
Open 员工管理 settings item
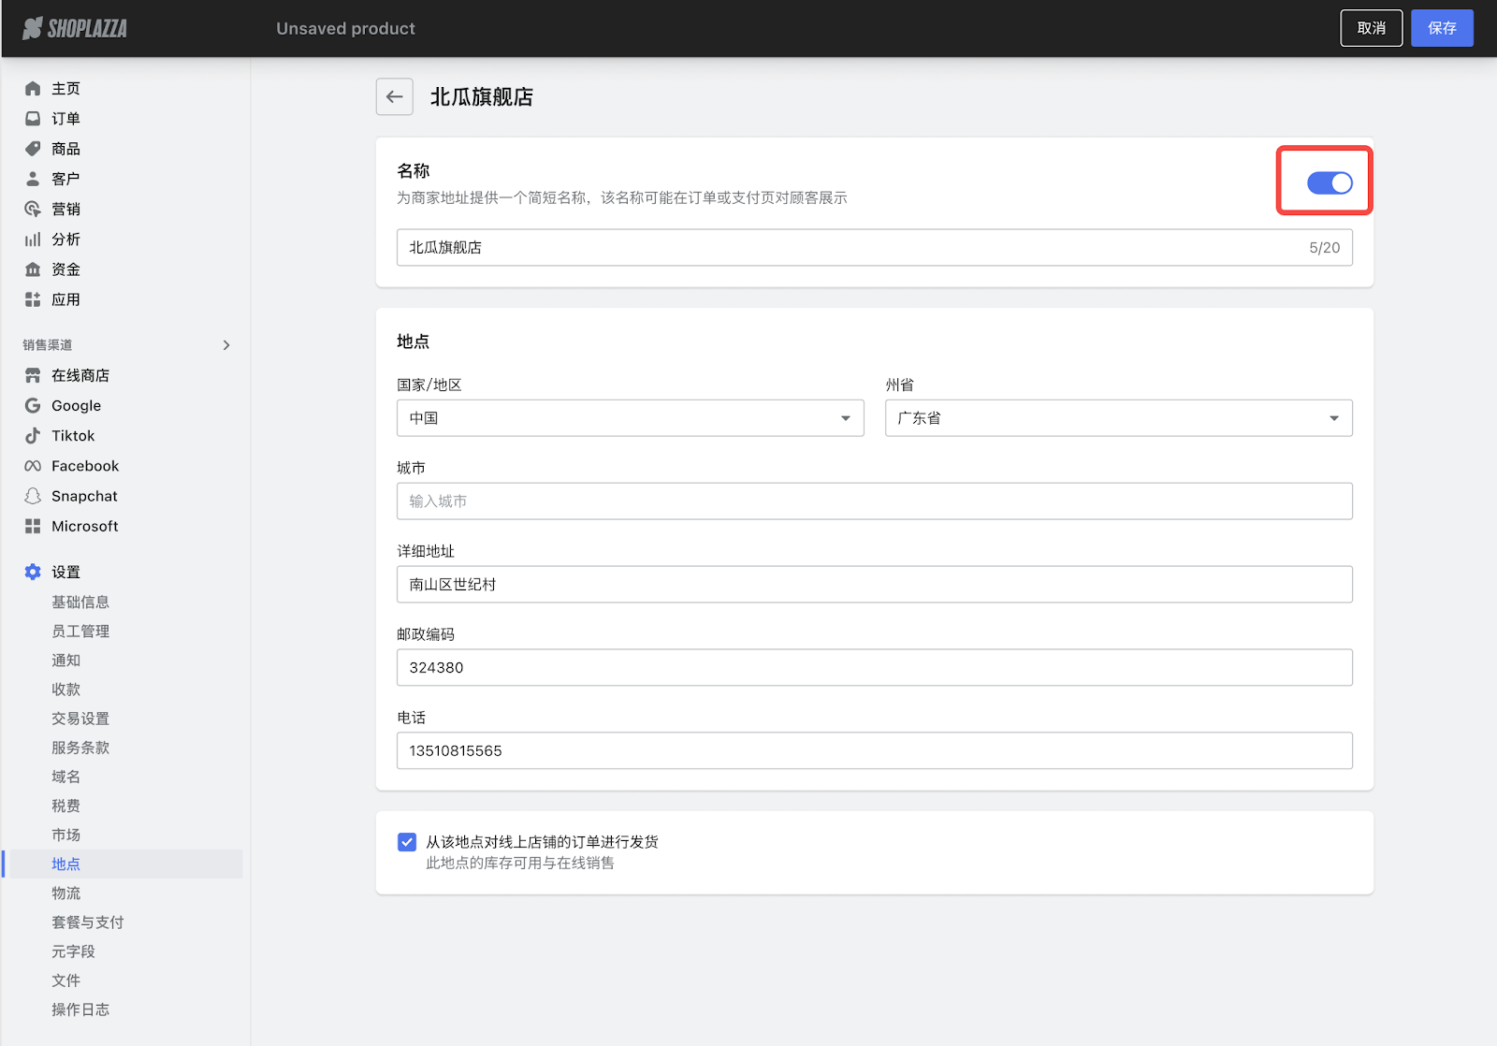coord(80,631)
